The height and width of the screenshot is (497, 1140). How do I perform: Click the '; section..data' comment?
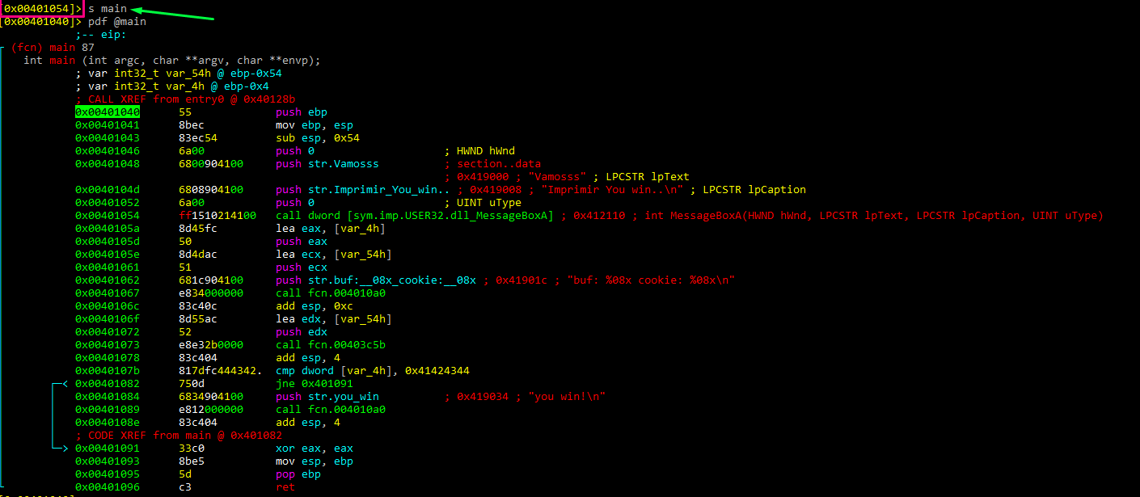pyautogui.click(x=492, y=163)
